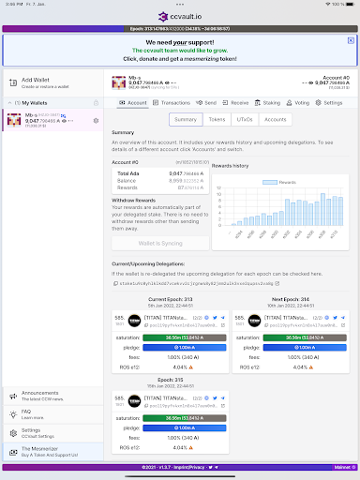Open TITAN pool Twitter icon in current epoch
360x480 pixels.
215,318
